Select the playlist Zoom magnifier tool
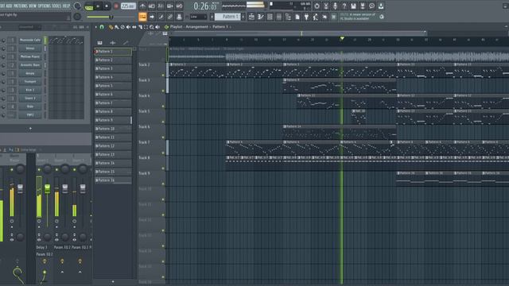Viewport: 509px width, 286px height. 152,27
